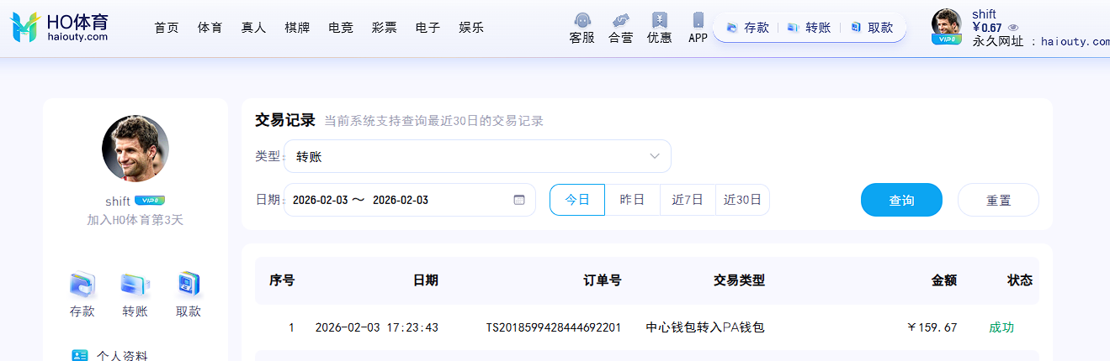1110x361 pixels.
Task: Click the 优惠 promotions icon
Action: pyautogui.click(x=660, y=20)
